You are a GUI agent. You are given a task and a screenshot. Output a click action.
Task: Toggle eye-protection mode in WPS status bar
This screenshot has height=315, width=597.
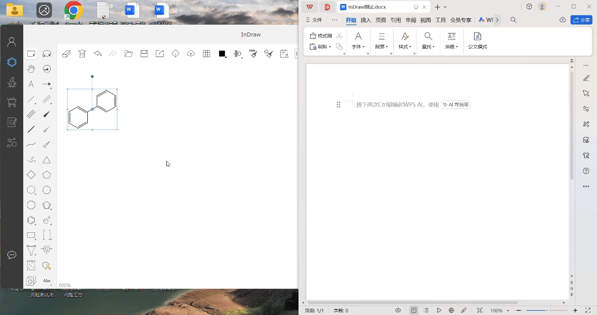[x=398, y=311]
